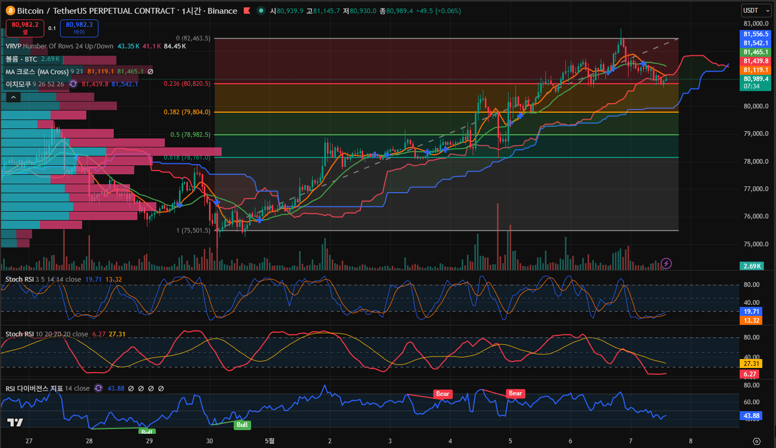Click the closing price value 종80,989.4

396,11
